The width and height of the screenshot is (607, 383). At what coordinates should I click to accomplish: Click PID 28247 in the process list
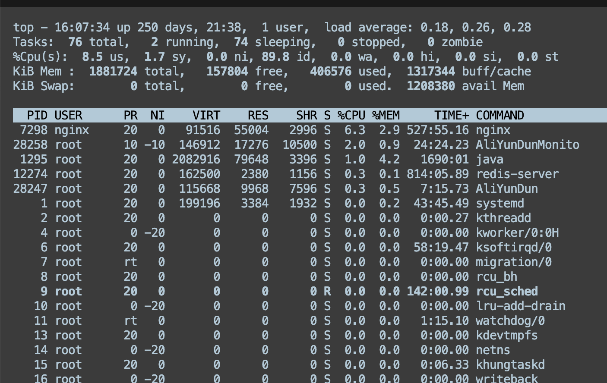pos(30,189)
